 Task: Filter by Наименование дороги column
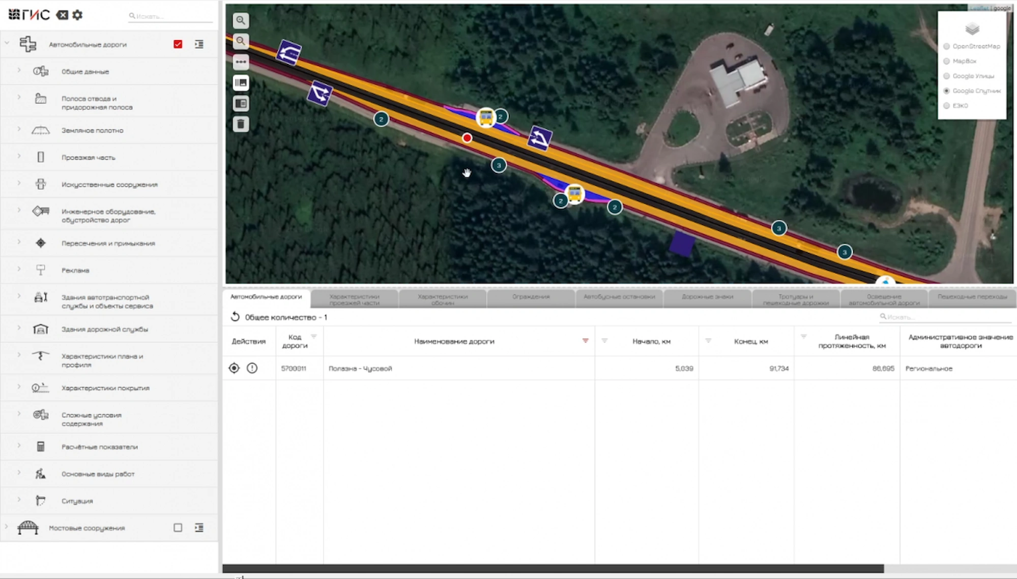585,340
